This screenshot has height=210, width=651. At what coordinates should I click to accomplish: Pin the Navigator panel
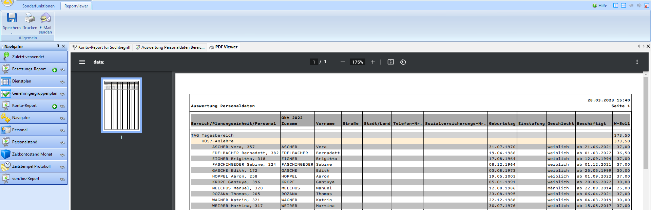click(x=58, y=46)
